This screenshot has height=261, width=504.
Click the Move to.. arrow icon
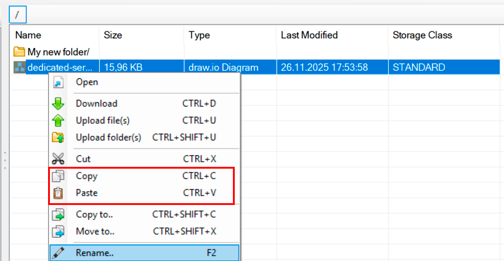(59, 231)
